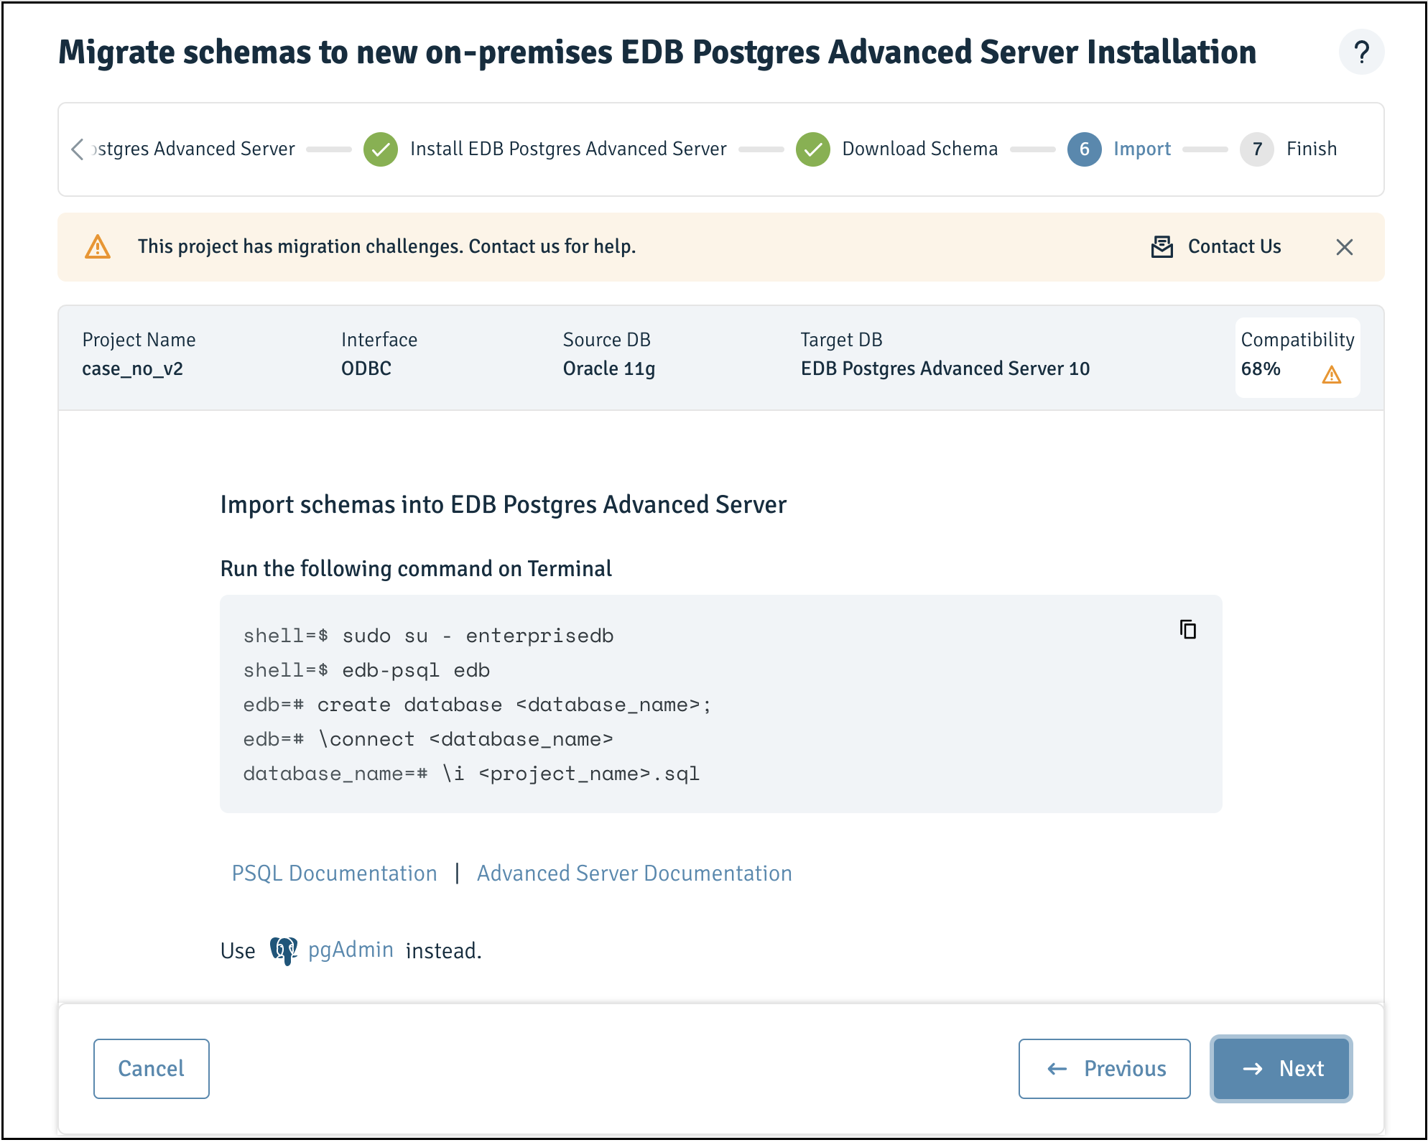
Task: Click the ODBC interface value
Action: 366,368
